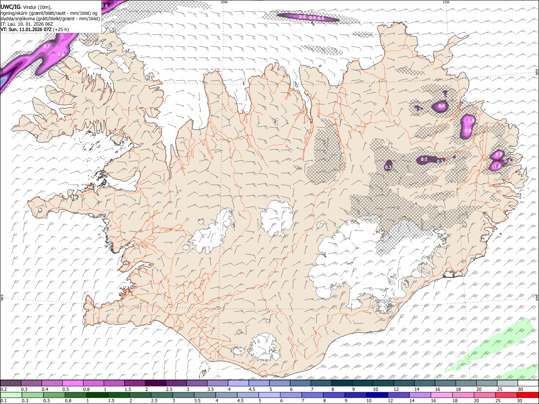Click the snow scale swatch labeled 6

tap(300, 383)
